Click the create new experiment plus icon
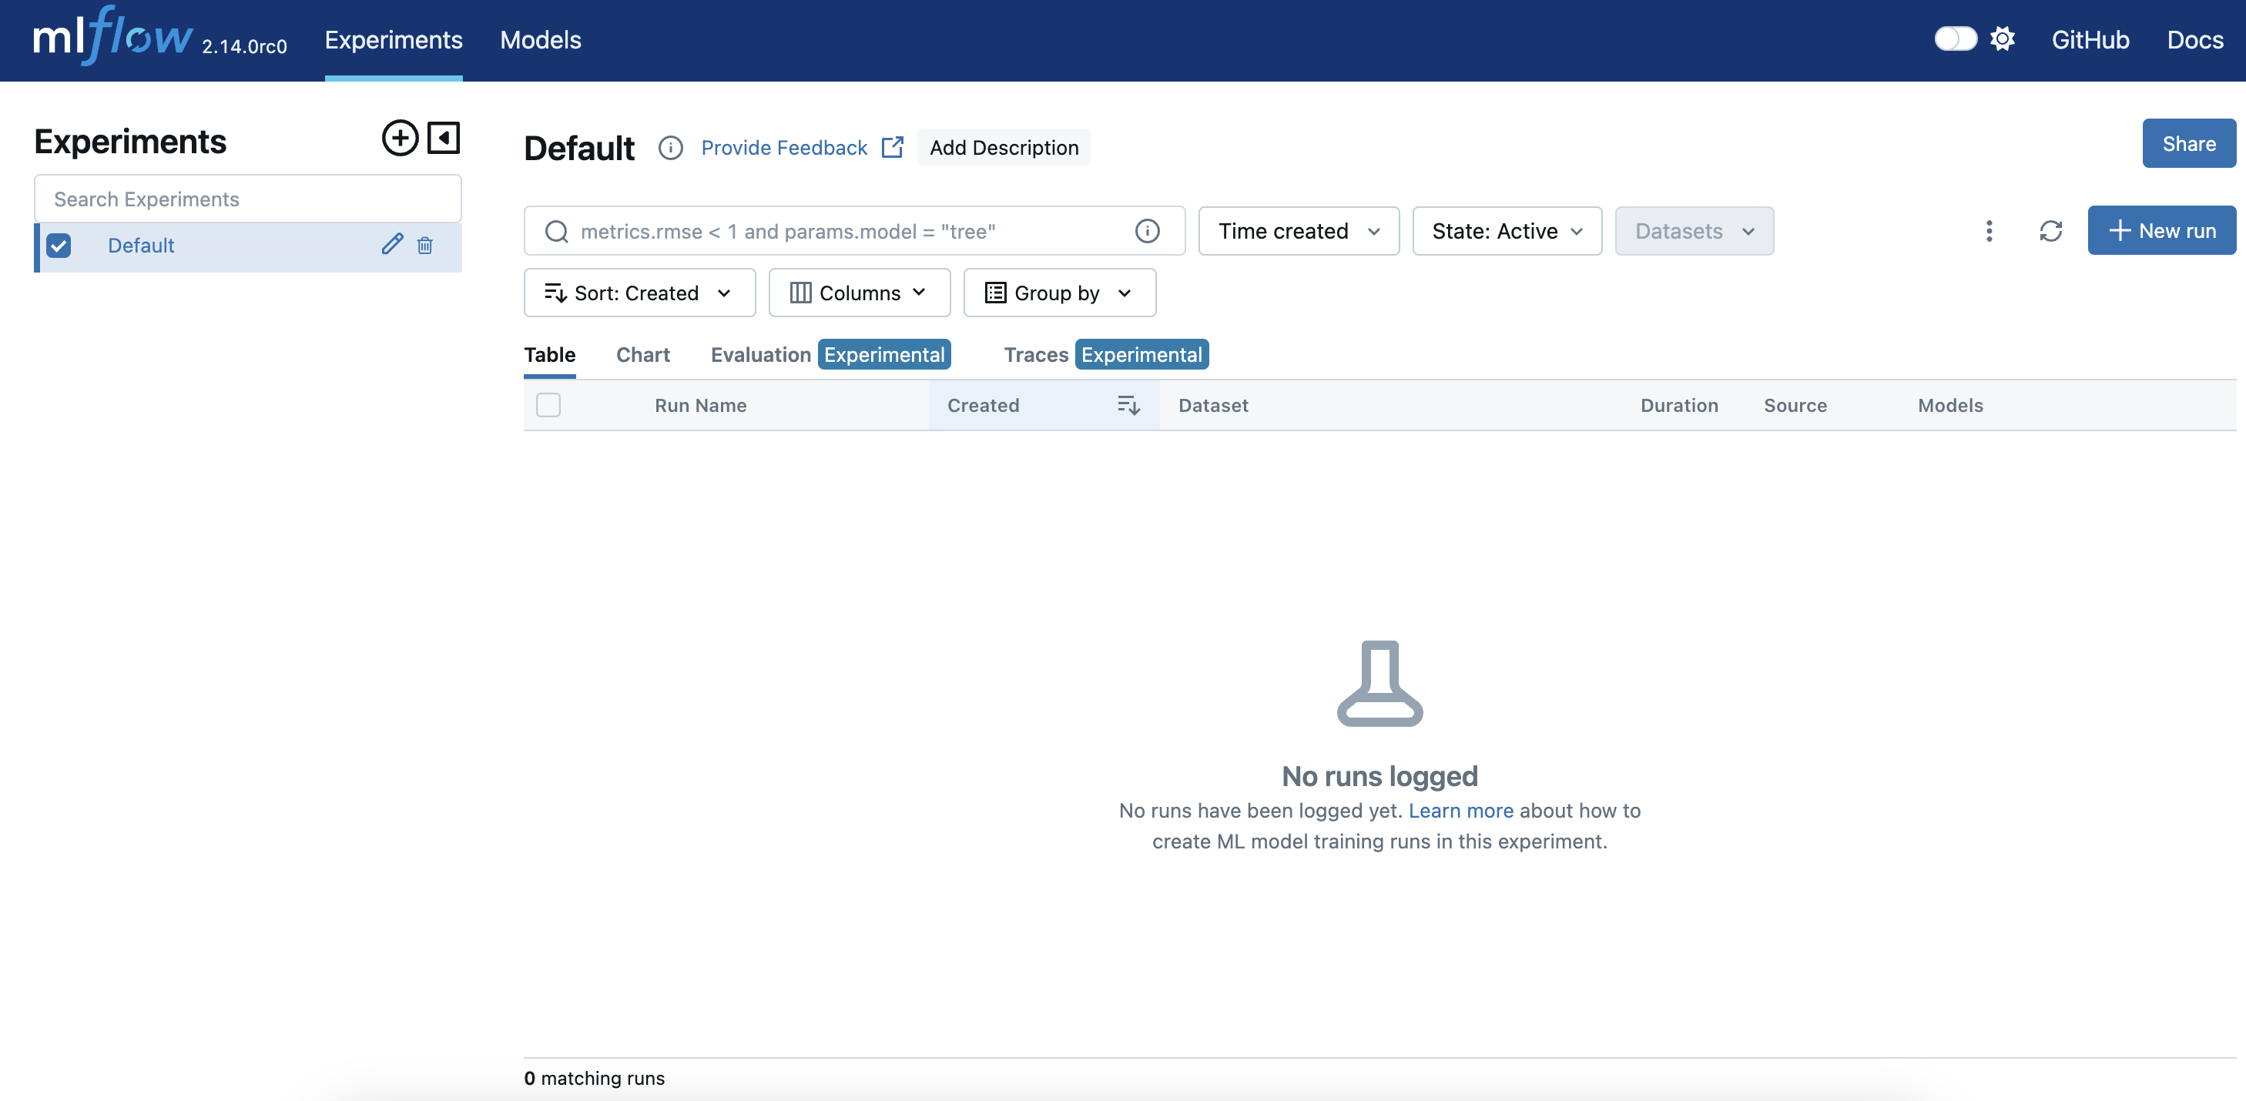This screenshot has height=1101, width=2246. [401, 139]
